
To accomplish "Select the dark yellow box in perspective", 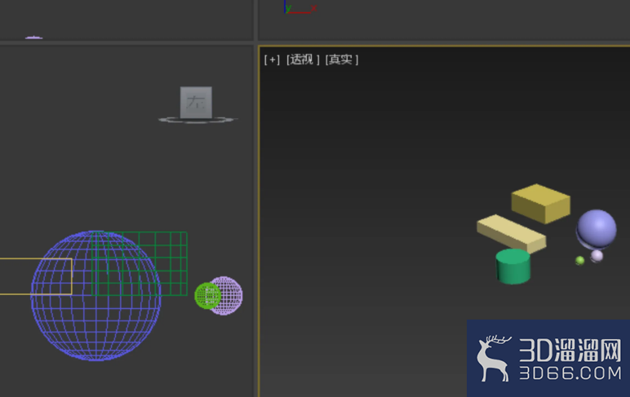I will (540, 203).
